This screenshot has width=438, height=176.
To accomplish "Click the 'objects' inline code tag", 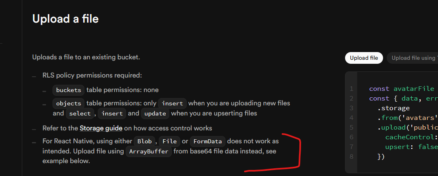I will [x=69, y=103].
